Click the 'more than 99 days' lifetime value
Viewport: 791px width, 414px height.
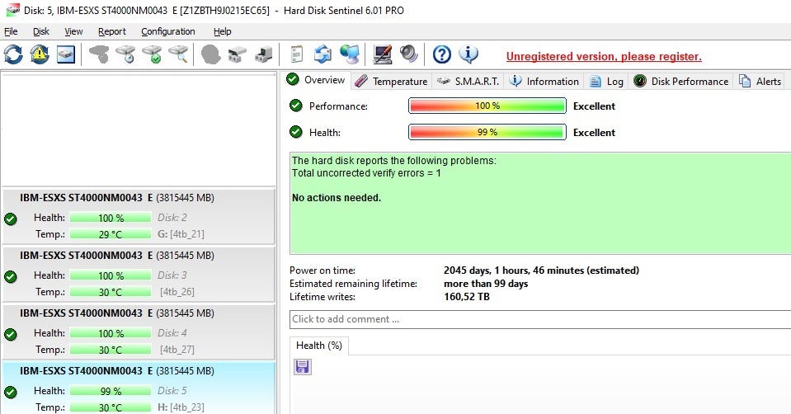coord(486,284)
